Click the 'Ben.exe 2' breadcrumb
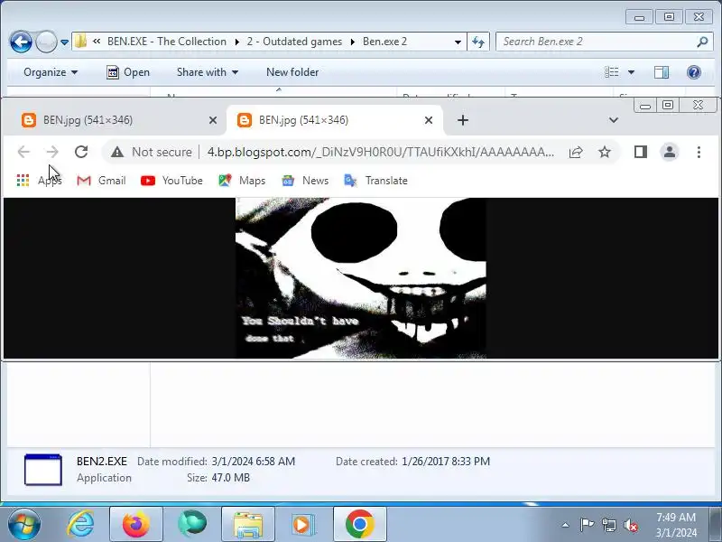The width and height of the screenshot is (722, 542). (x=385, y=42)
